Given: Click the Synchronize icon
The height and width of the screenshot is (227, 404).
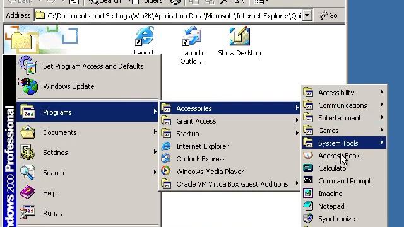Looking at the screenshot, I should pos(308,218).
